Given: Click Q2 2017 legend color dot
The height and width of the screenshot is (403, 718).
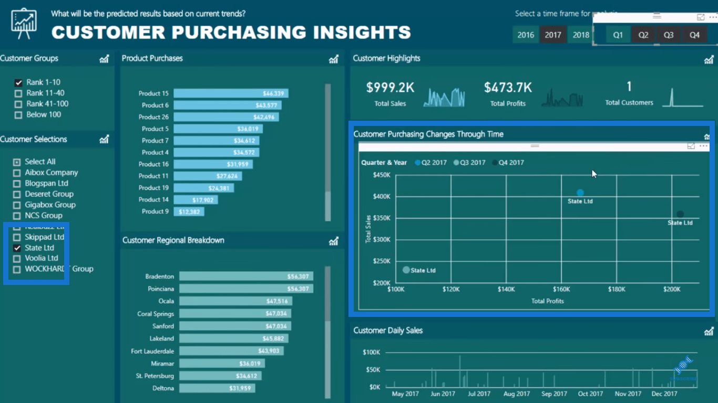Looking at the screenshot, I should [x=418, y=163].
